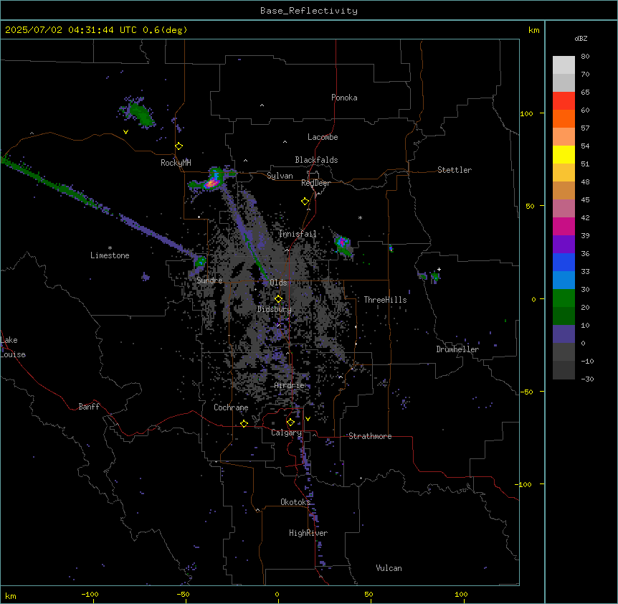The height and width of the screenshot is (604, 618).
Task: Click the Okotoks label
Action: pyautogui.click(x=295, y=502)
